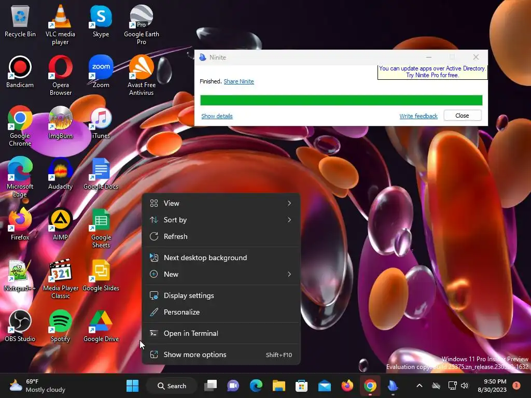Click the OneDrive tray icon

436,386
